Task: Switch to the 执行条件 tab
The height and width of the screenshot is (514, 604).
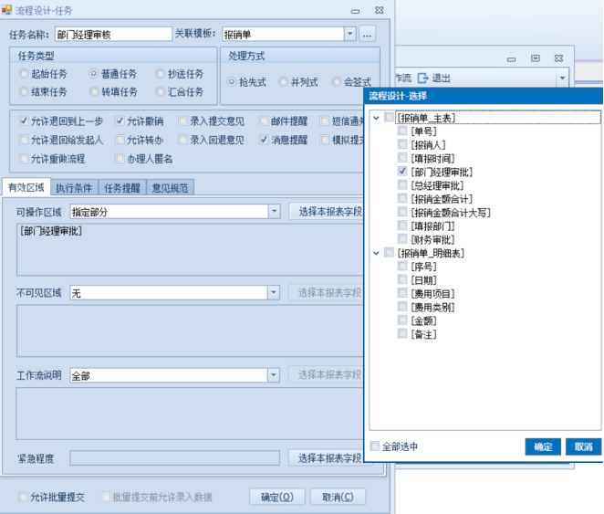Action: (x=72, y=188)
